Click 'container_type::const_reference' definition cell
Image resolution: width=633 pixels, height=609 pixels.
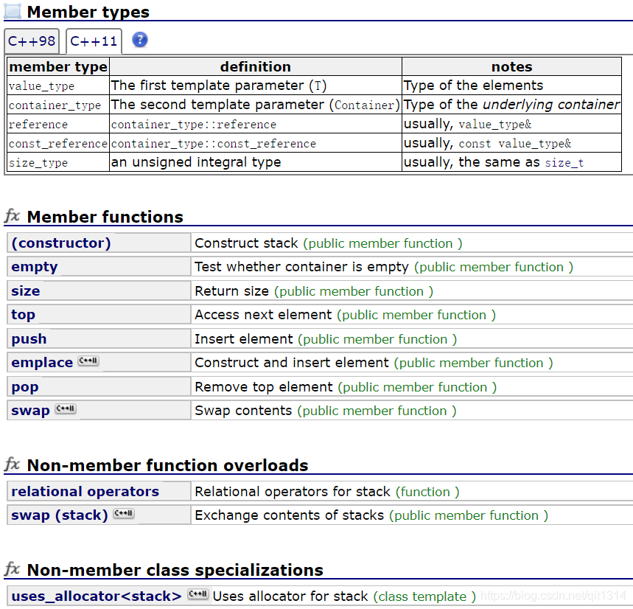click(256, 143)
